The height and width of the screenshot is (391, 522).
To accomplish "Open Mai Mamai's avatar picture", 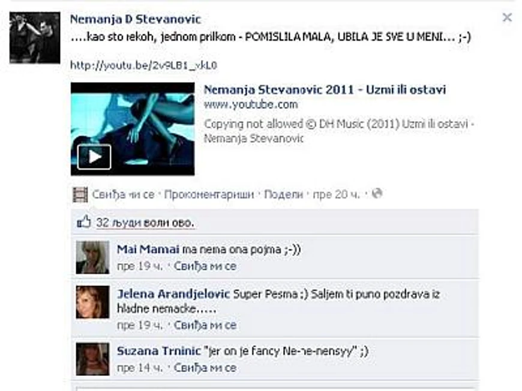I will (92, 257).
